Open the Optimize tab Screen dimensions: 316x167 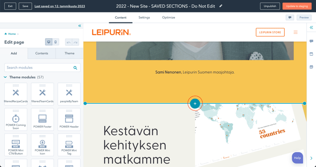[169, 17]
